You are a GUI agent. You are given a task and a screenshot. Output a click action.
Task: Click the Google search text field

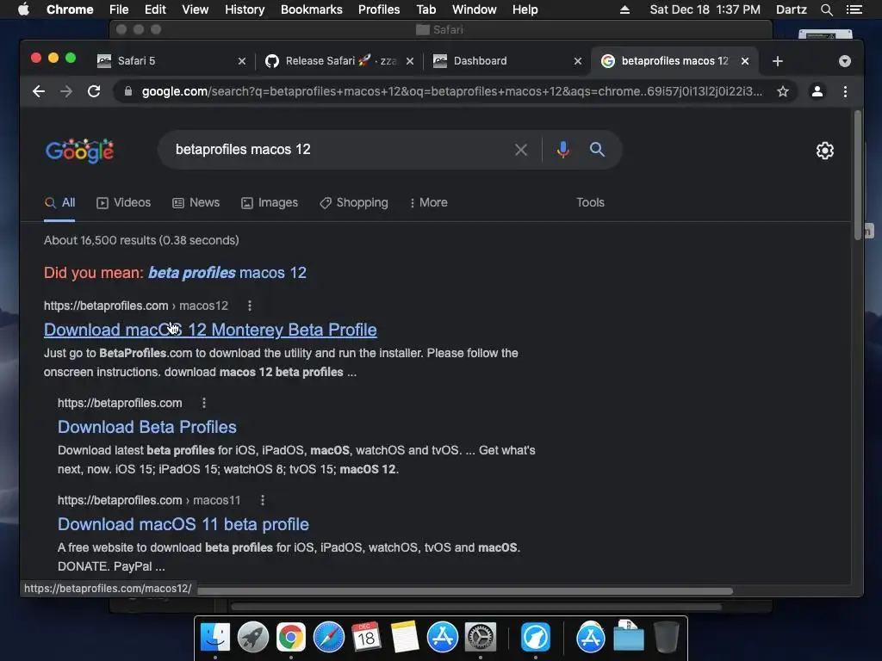pos(338,150)
